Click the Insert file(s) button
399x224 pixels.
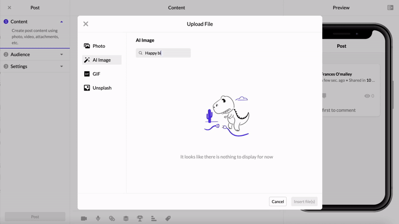pyautogui.click(x=304, y=202)
